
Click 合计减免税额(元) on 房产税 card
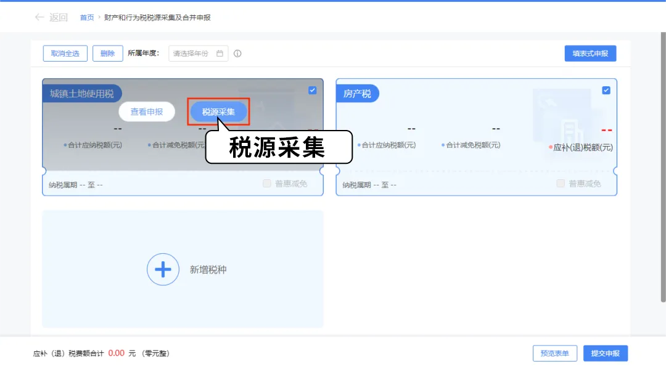tap(473, 145)
